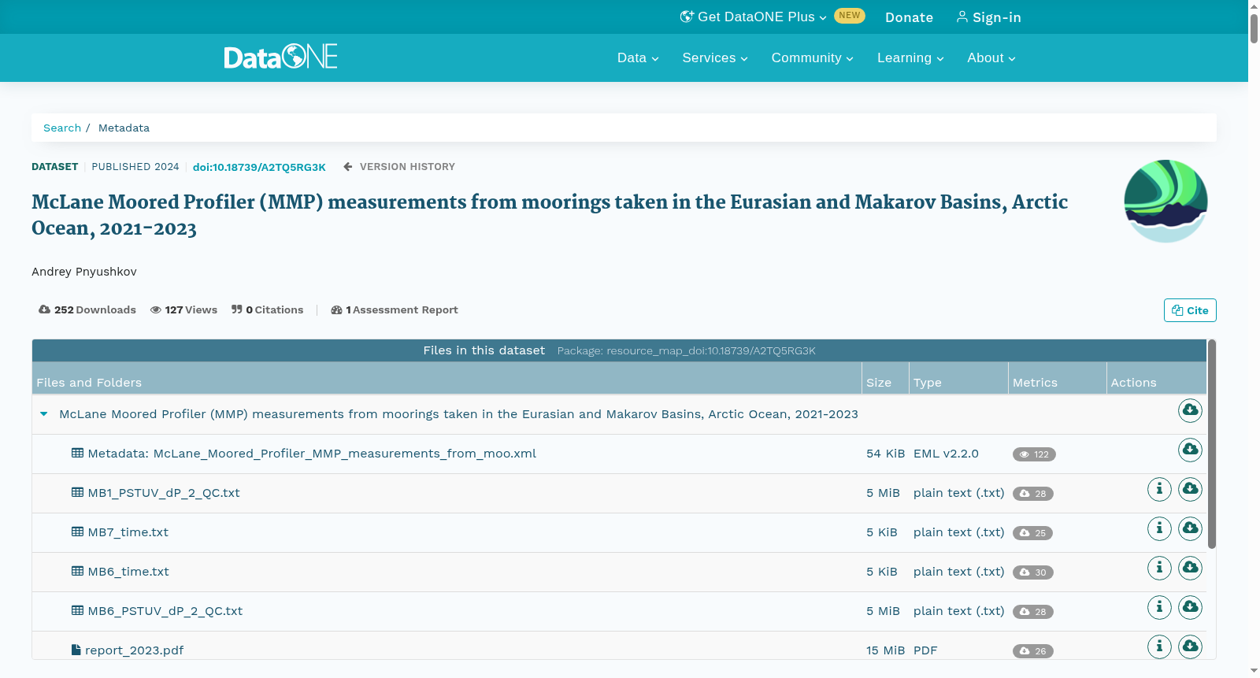Open the About dropdown menu
This screenshot has width=1260, height=678.
click(991, 57)
